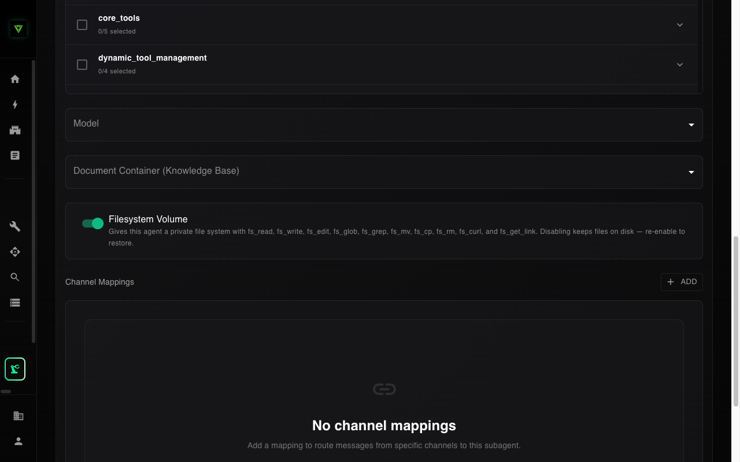Click ADD to create channel mapping
This screenshot has width=740, height=462.
click(682, 282)
